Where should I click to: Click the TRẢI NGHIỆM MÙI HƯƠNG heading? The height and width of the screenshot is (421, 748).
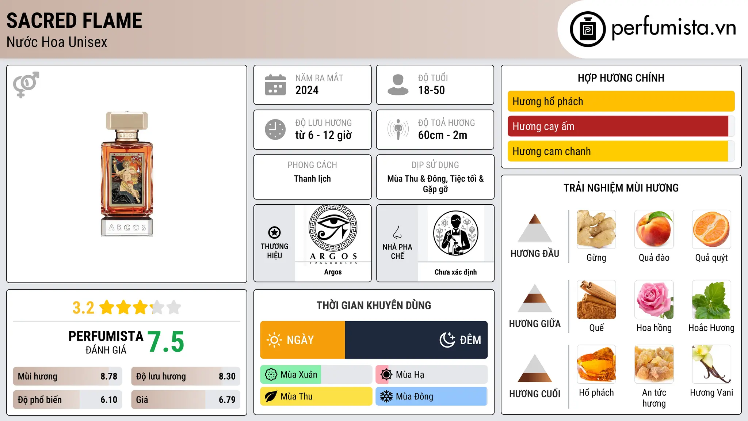tap(621, 188)
